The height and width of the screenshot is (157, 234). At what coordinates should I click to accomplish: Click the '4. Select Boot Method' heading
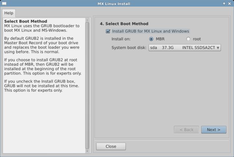(124, 24)
